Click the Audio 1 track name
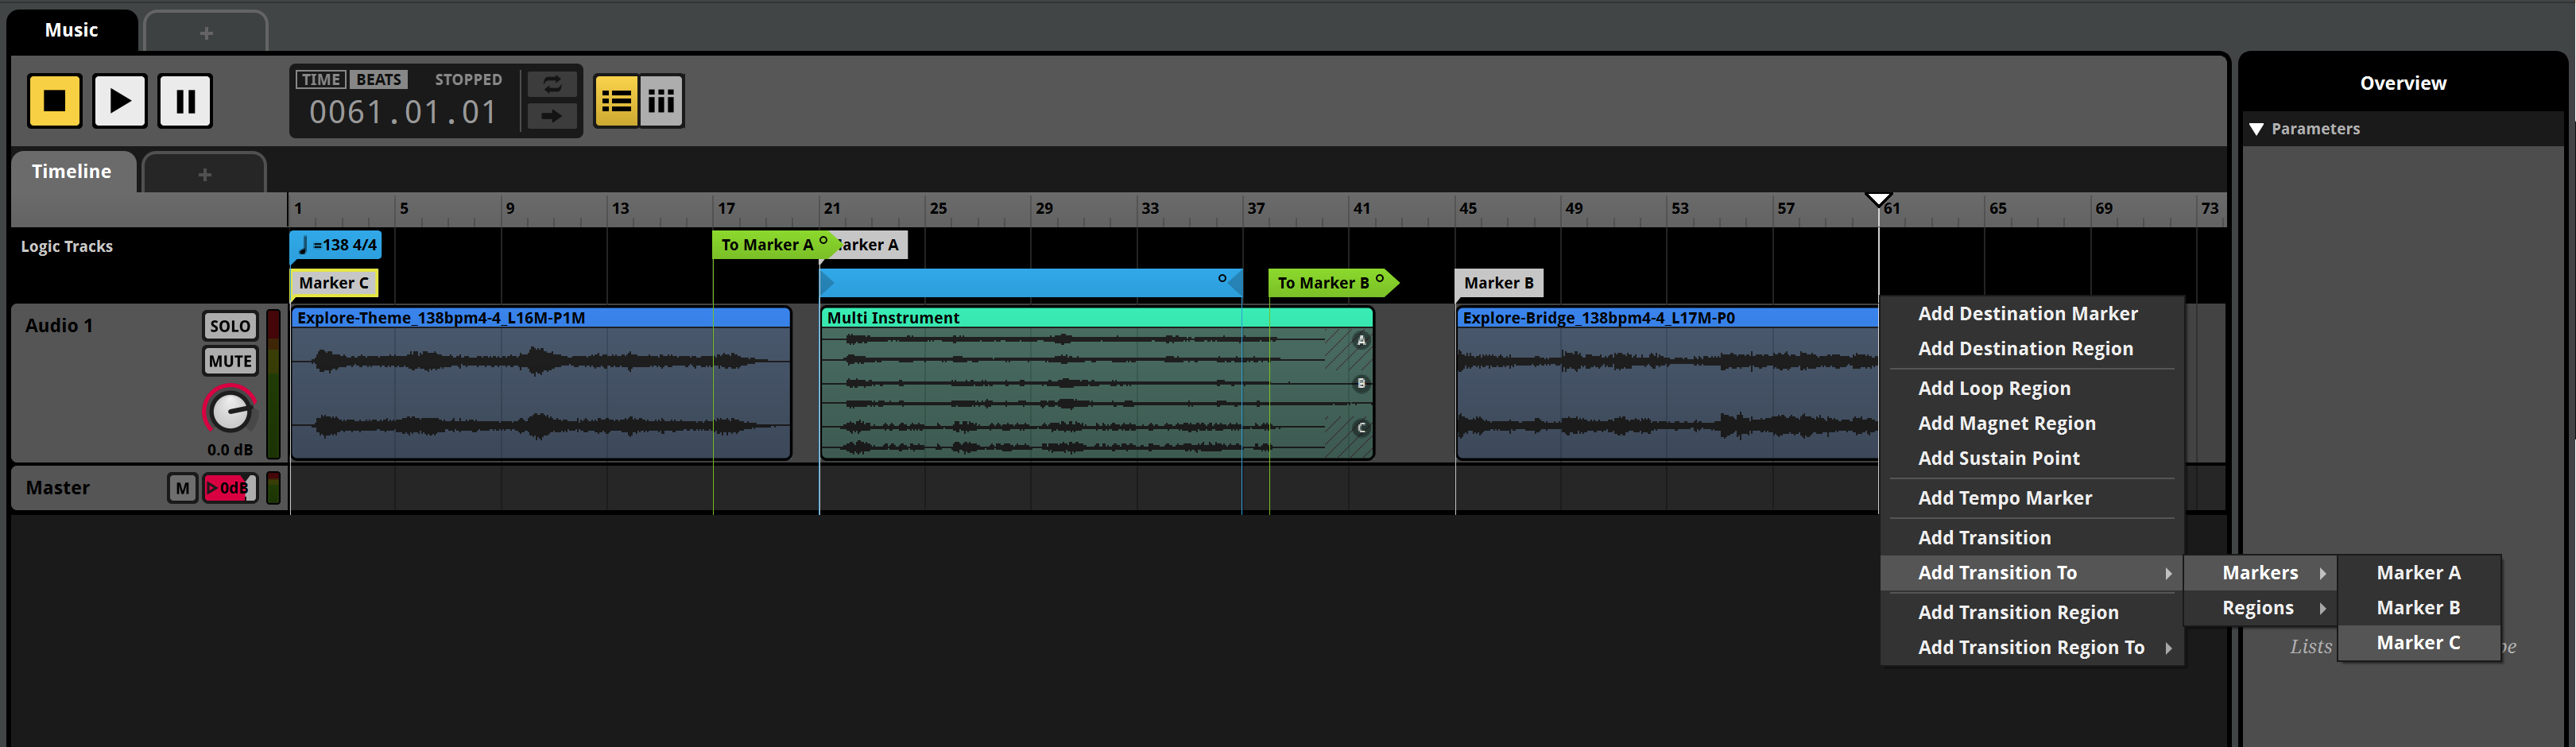This screenshot has width=2576, height=747. coord(59,326)
